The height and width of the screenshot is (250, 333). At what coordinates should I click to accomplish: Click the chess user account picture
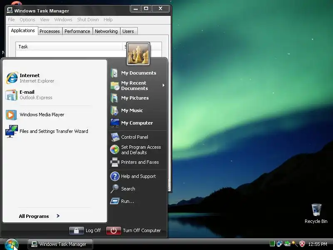point(138,54)
